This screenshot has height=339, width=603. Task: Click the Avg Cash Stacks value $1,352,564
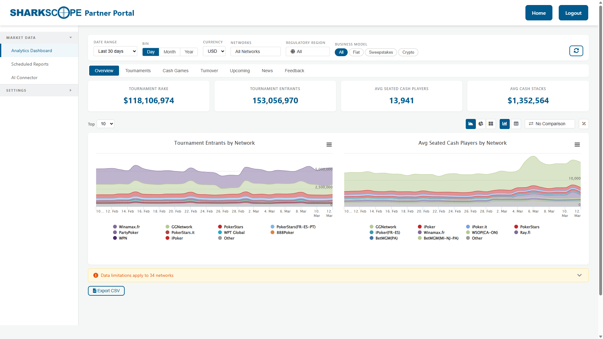528,100
